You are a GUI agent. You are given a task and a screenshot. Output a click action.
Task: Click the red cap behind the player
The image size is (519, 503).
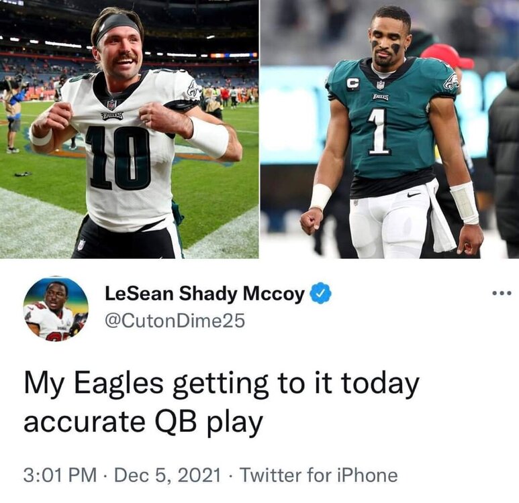tap(446, 56)
